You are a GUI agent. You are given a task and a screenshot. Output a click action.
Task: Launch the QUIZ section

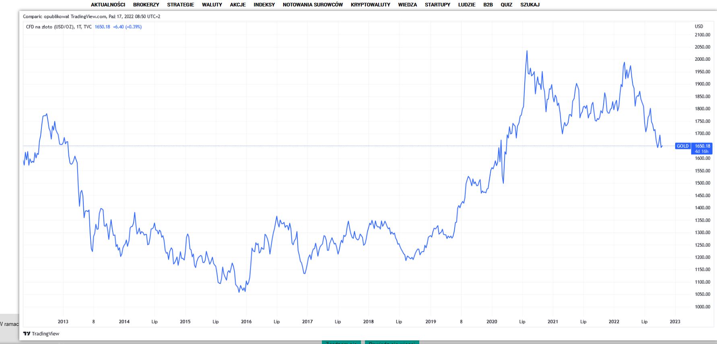point(506,5)
